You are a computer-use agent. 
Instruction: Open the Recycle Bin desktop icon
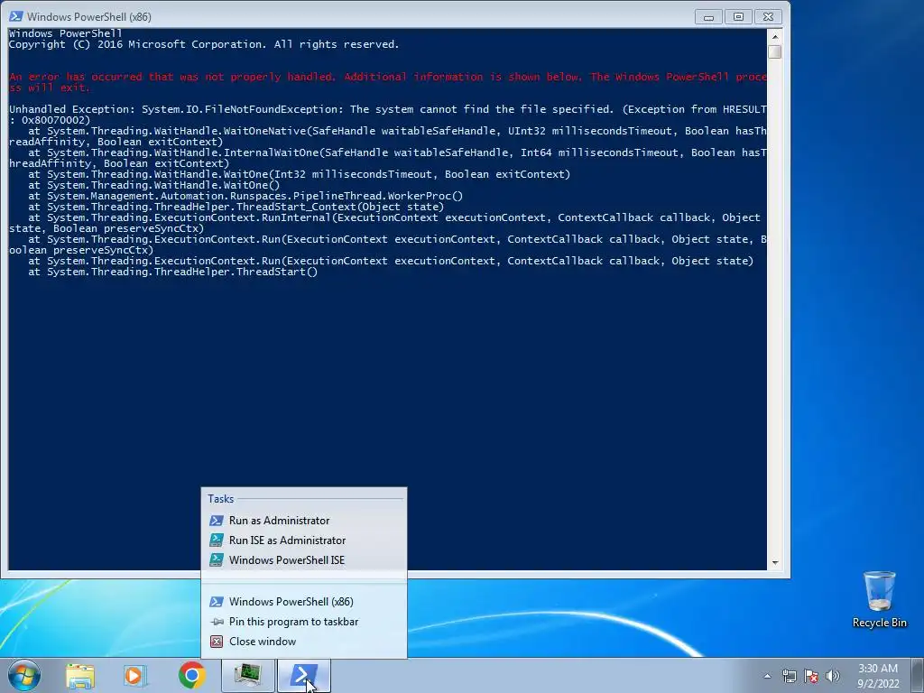coord(879,599)
